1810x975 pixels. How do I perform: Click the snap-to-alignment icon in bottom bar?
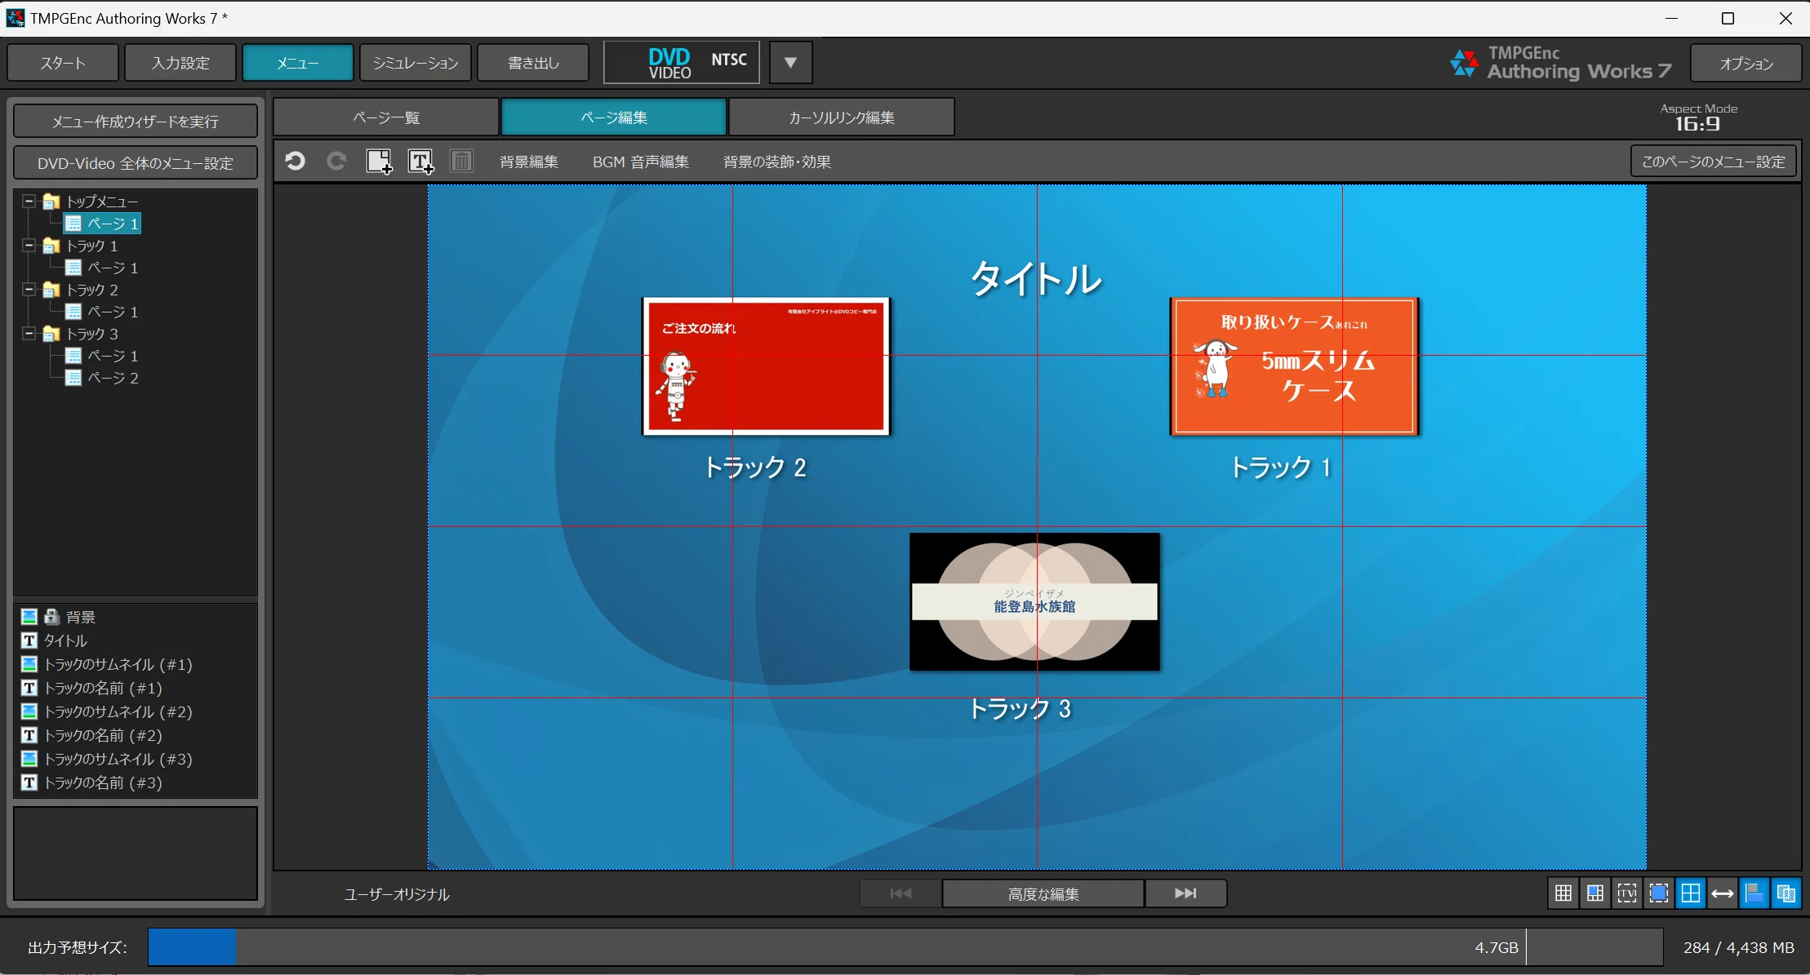[x=1754, y=893]
